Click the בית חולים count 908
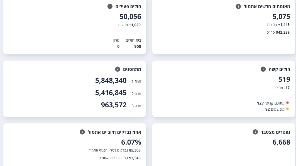Screen dimensions: 296x166 tap(138, 47)
